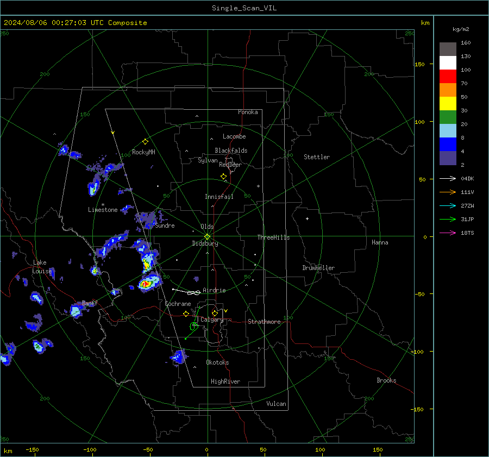Click the Stettler label
Image resolution: width=489 pixels, height=457 pixels.
pyautogui.click(x=317, y=157)
